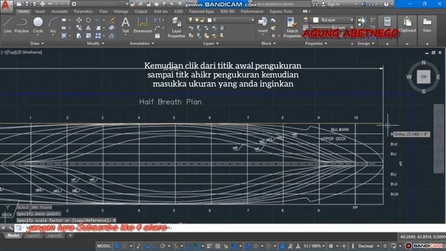Toggle layer on/off light bulb icon
The image size is (446, 251).
coord(190,20)
